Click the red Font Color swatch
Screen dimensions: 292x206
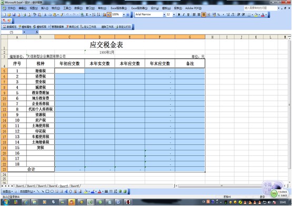pyautogui.click(x=263, y=15)
